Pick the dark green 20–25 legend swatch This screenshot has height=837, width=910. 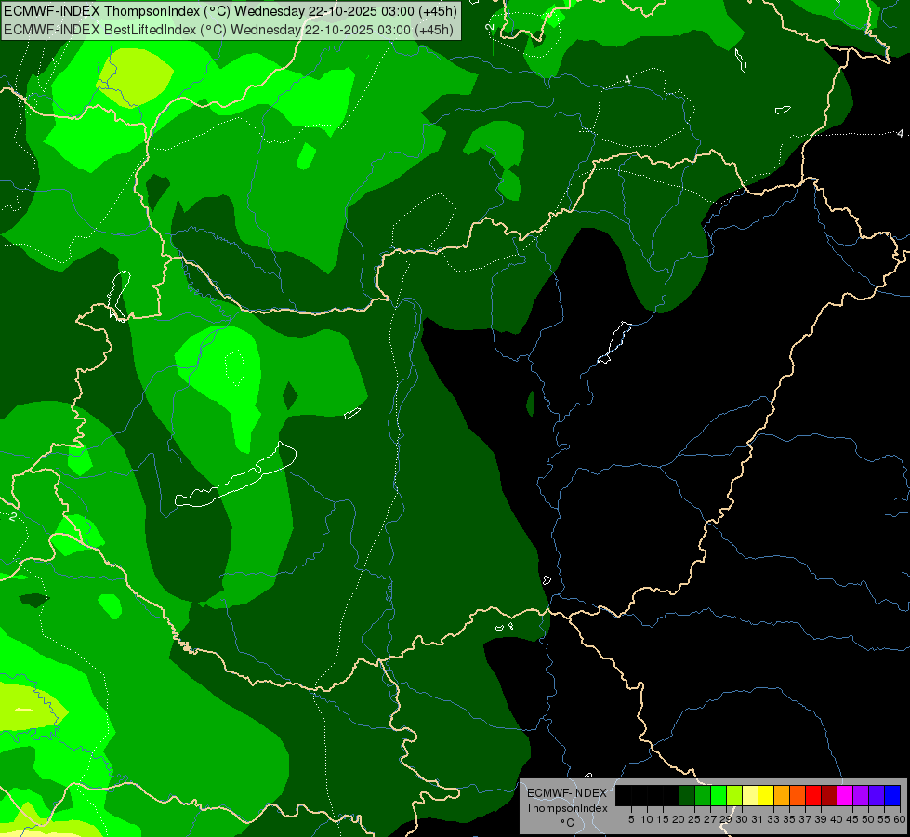click(x=687, y=795)
